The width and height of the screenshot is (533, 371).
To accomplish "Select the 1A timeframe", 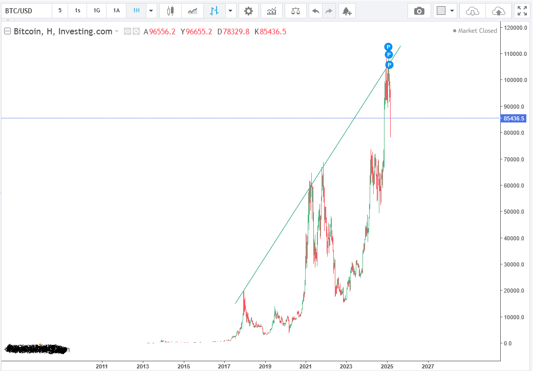I will pyautogui.click(x=116, y=11).
